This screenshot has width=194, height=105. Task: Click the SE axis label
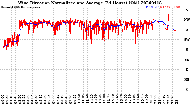tap(187, 60)
